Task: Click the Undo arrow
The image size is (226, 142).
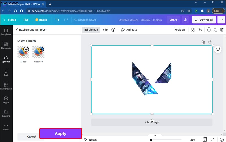Action: 57,20
